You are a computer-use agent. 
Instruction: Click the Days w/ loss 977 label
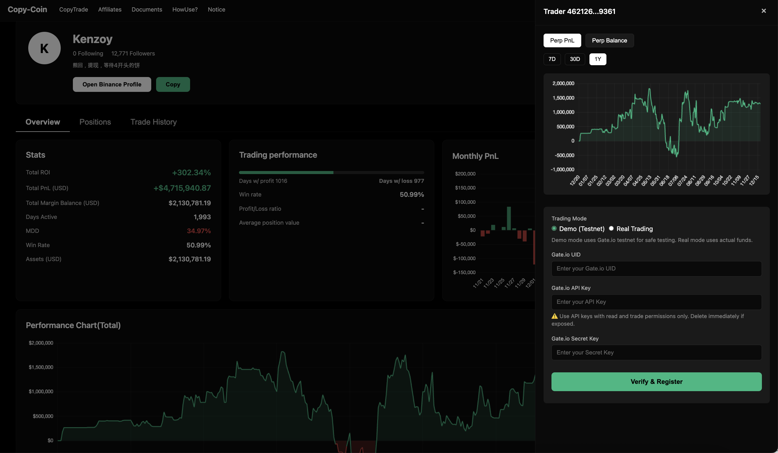[x=401, y=181]
